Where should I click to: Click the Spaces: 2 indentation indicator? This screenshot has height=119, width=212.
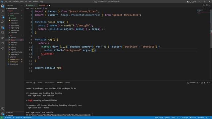pos(167,118)
